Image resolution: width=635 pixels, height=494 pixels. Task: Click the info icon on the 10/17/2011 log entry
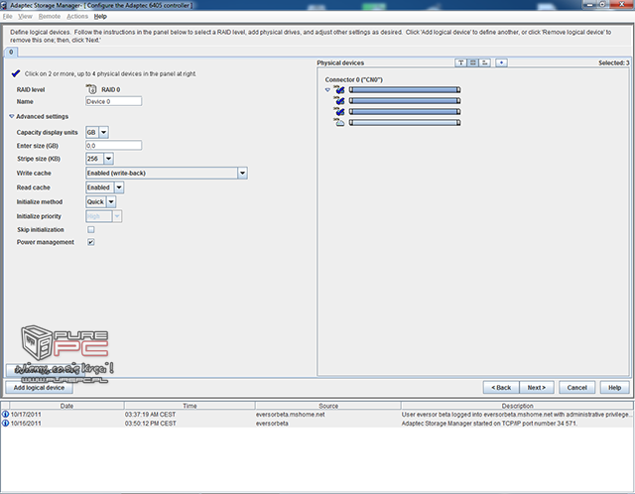[x=5, y=415]
